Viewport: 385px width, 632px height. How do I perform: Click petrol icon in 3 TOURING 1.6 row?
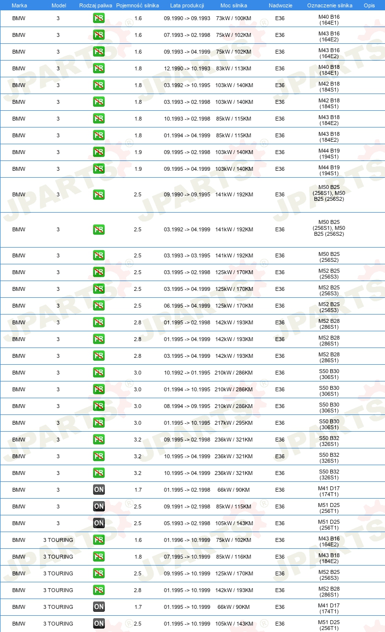(x=98, y=540)
